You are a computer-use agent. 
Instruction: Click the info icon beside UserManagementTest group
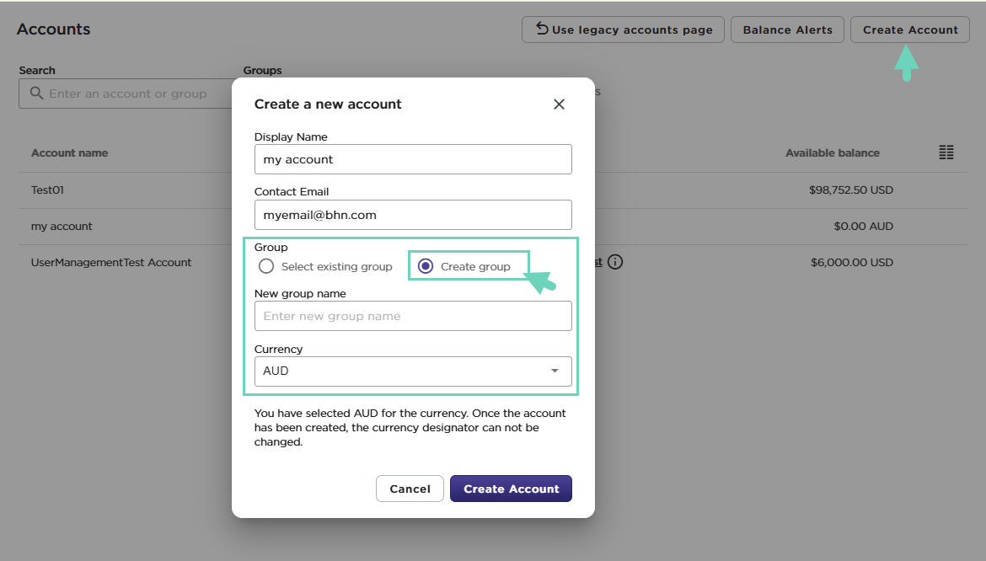pyautogui.click(x=615, y=262)
